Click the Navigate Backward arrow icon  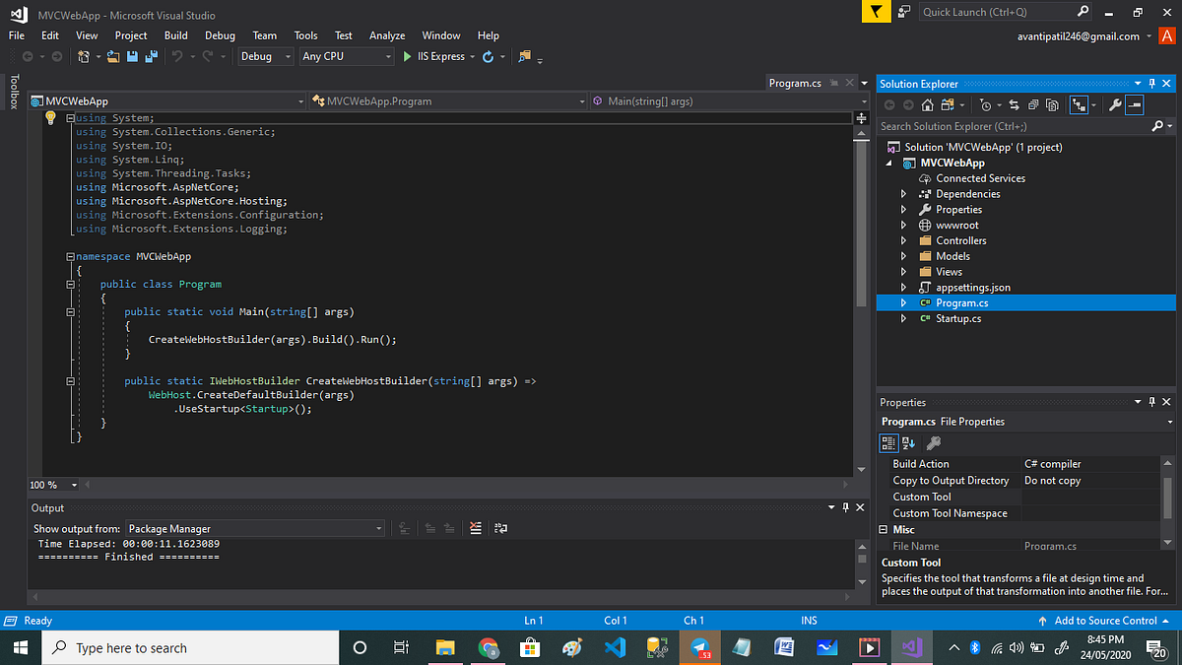29,56
